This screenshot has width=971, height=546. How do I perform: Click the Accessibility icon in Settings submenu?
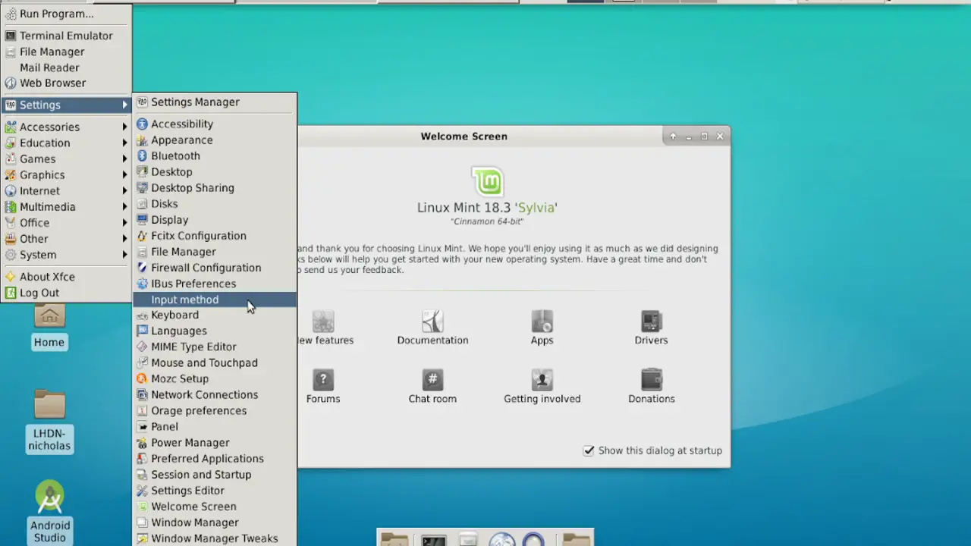coord(142,124)
